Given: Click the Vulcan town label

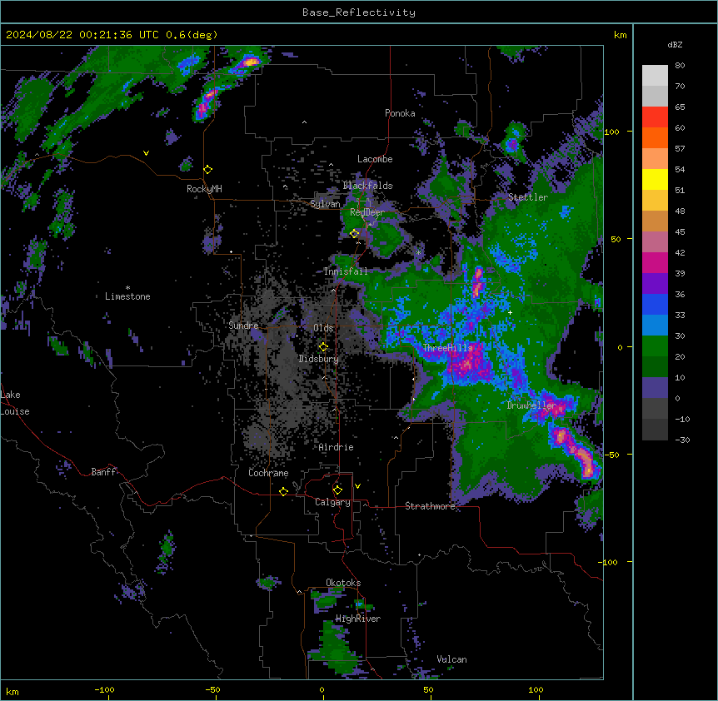Looking at the screenshot, I should [452, 659].
